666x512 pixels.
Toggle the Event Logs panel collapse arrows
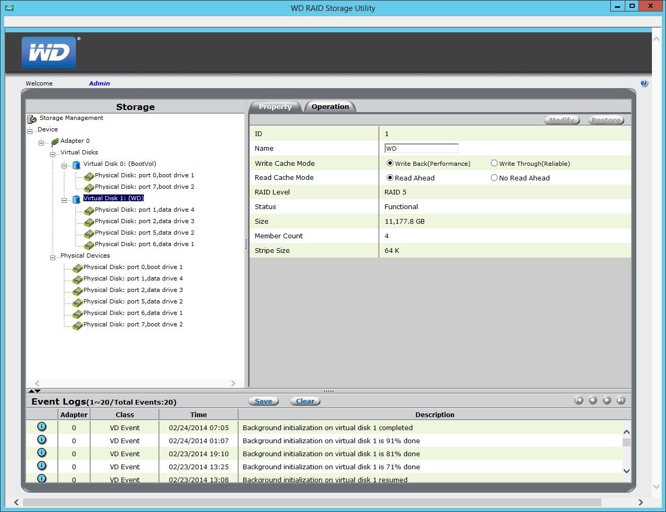pos(34,391)
